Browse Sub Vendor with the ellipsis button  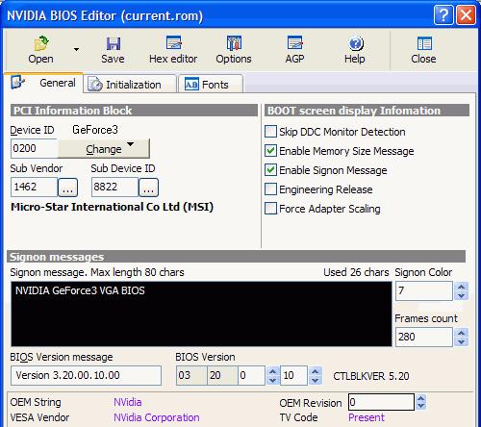[67, 188]
